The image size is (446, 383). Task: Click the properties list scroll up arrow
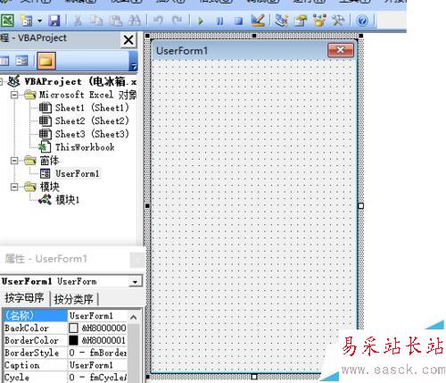click(134, 317)
